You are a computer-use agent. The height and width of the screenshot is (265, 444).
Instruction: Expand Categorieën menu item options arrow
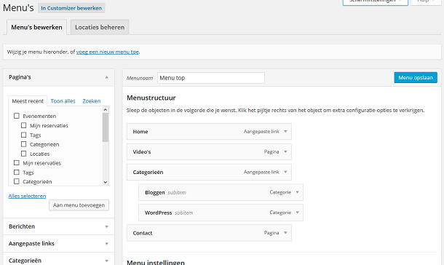point(285,172)
